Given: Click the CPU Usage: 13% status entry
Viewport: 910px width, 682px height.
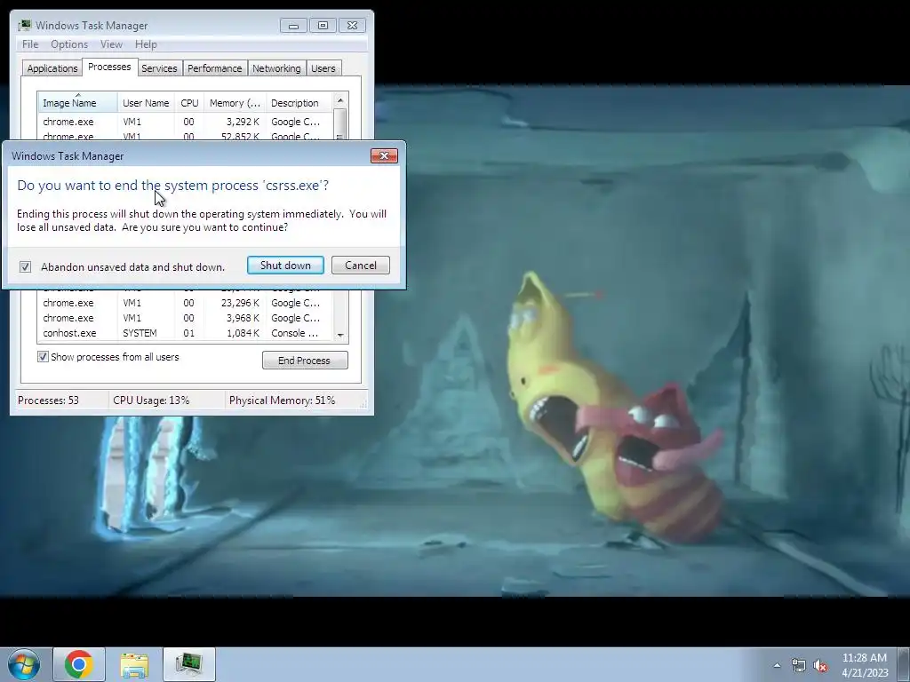Looking at the screenshot, I should tap(151, 400).
